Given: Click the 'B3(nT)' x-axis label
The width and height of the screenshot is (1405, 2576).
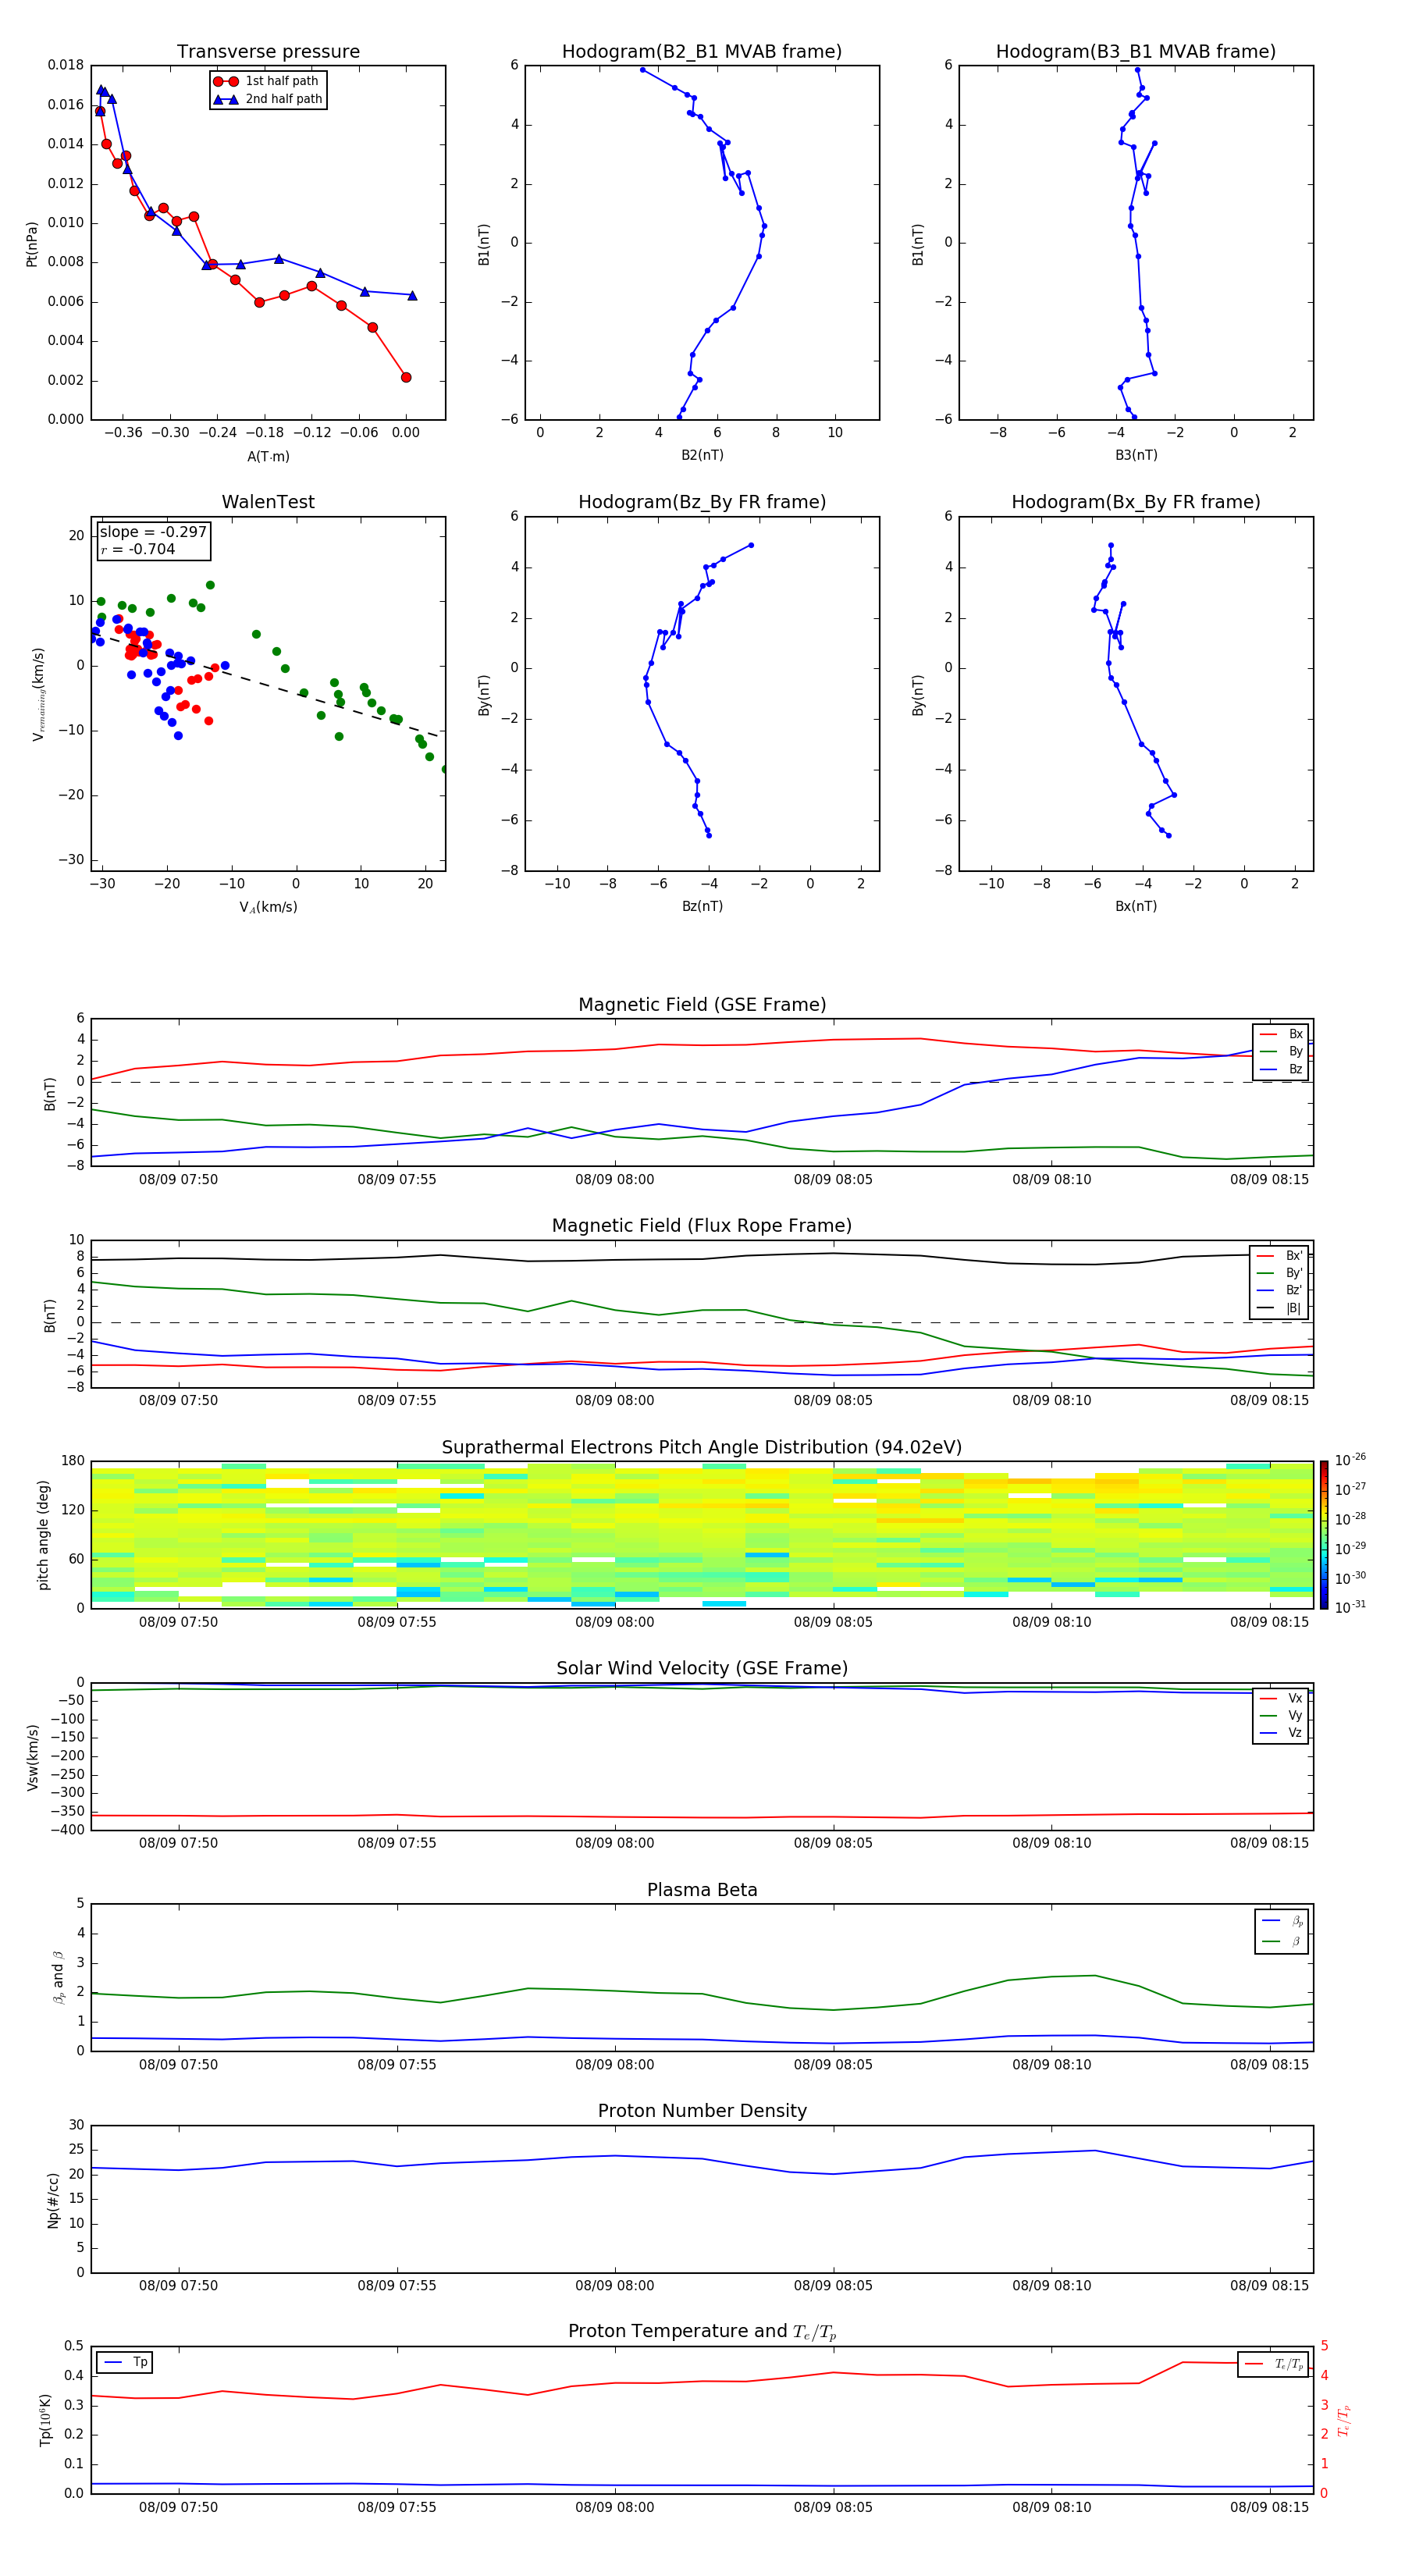Looking at the screenshot, I should (x=1136, y=455).
